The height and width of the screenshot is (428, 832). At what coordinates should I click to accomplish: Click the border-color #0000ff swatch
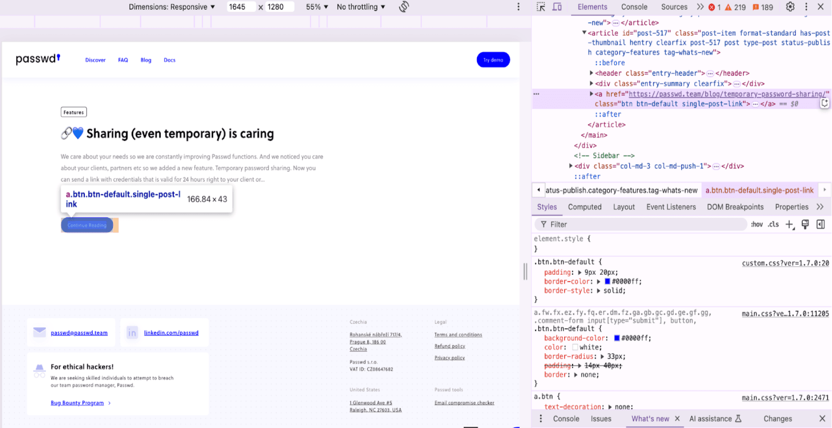pos(607,281)
